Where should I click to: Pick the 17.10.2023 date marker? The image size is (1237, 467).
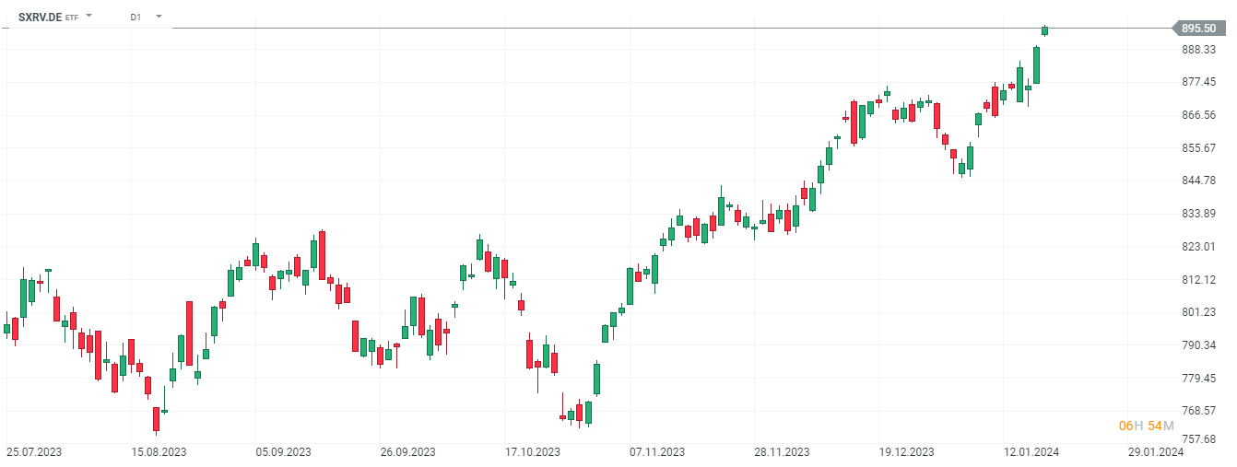[x=532, y=452]
